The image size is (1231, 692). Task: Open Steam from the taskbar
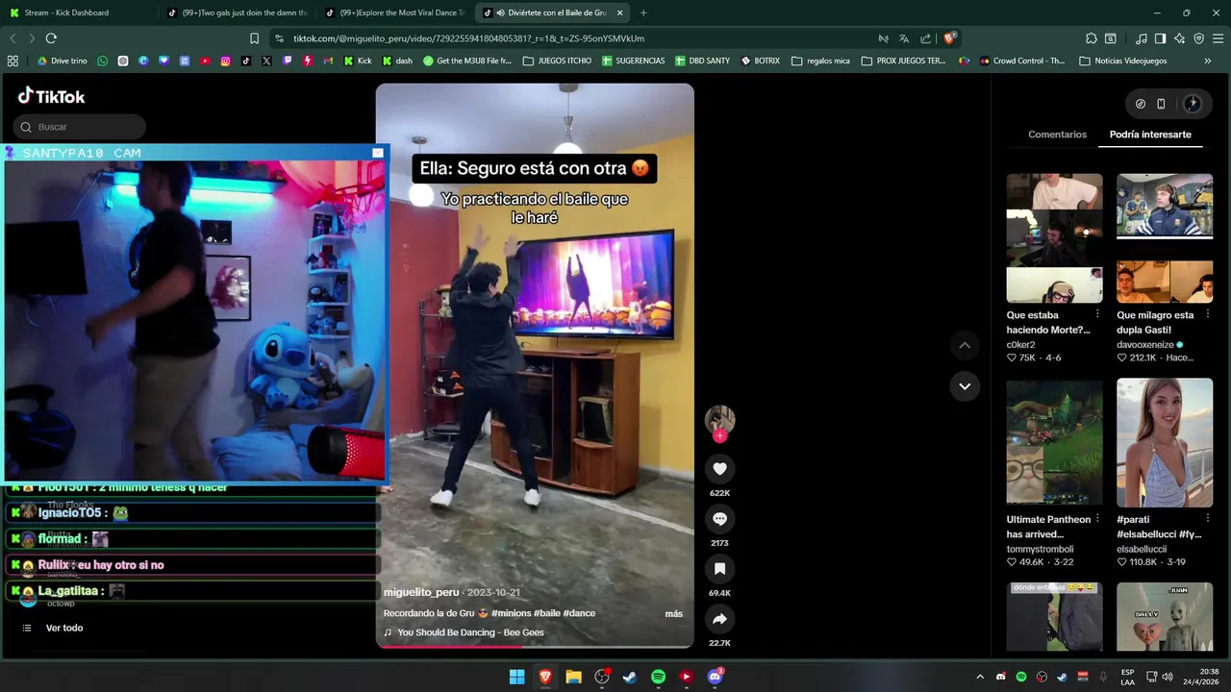(630, 677)
